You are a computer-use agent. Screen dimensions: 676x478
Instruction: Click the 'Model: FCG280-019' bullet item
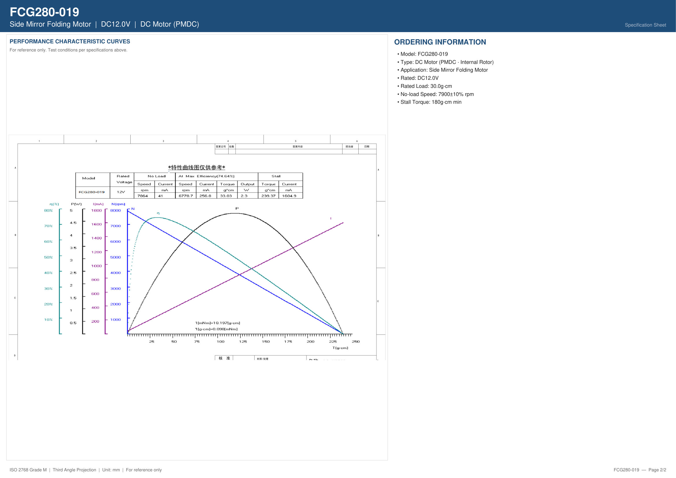point(423,54)
